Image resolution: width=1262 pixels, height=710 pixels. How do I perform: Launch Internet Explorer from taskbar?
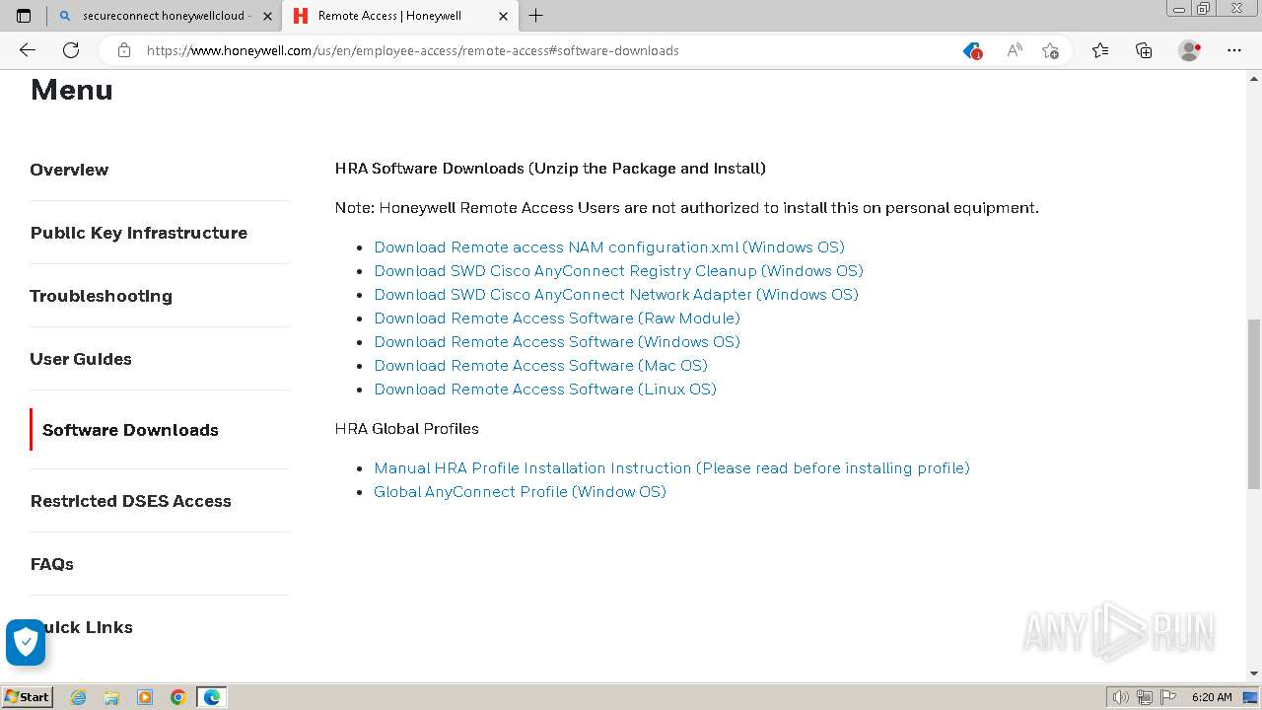click(x=78, y=697)
